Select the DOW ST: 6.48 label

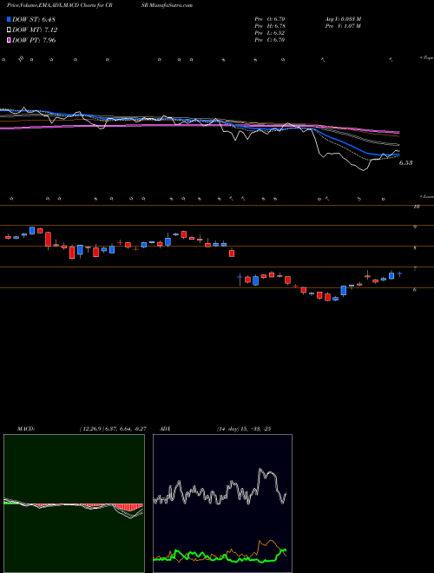tap(34, 19)
